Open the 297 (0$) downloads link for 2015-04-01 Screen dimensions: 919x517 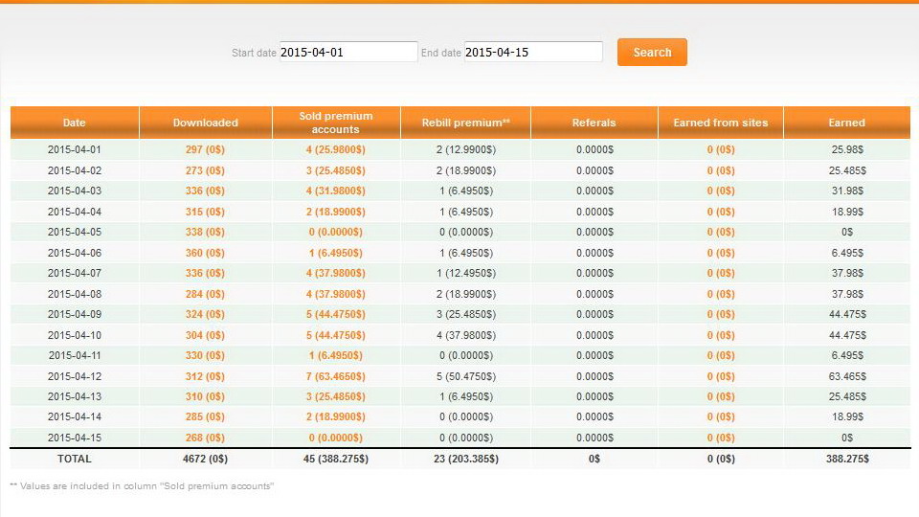pyautogui.click(x=205, y=150)
